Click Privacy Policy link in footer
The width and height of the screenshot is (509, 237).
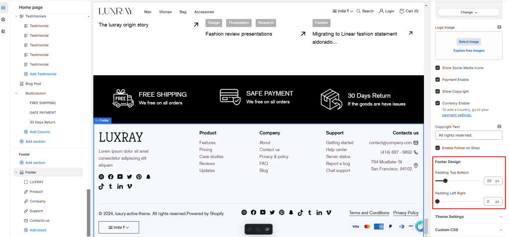tap(406, 213)
